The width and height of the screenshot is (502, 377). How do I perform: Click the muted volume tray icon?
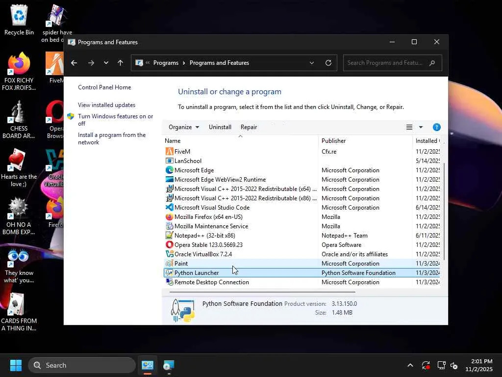pos(454,365)
